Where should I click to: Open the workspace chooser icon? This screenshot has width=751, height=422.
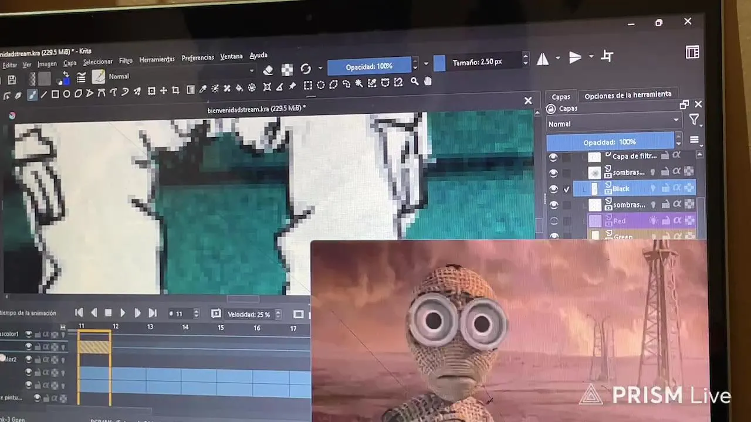(692, 52)
